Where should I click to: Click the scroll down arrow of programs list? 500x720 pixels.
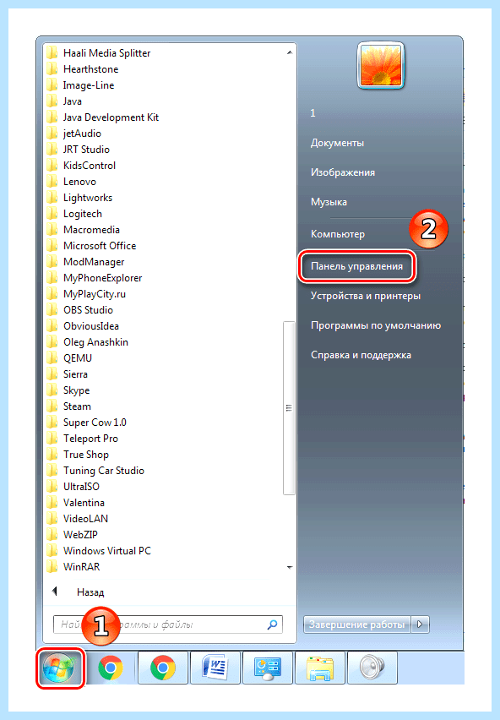pyautogui.click(x=290, y=568)
